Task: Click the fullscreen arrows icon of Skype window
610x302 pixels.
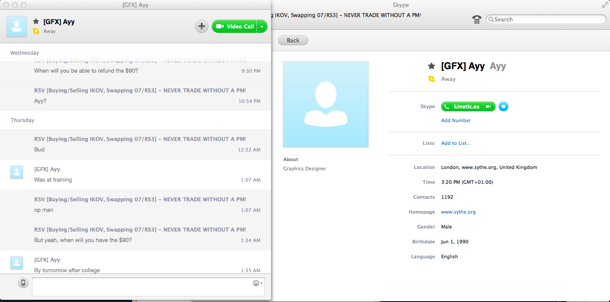Action: click(604, 5)
